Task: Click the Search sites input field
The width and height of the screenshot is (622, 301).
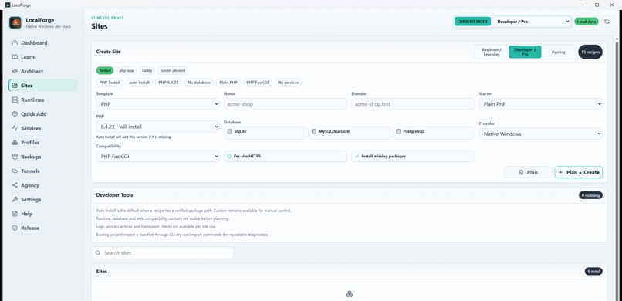Action: (x=163, y=253)
